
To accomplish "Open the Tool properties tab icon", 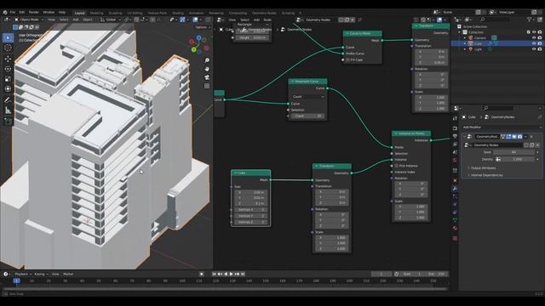I will (455, 118).
